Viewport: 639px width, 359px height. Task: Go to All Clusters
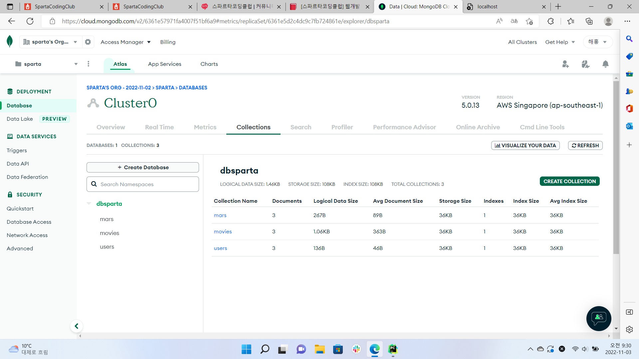[522, 42]
